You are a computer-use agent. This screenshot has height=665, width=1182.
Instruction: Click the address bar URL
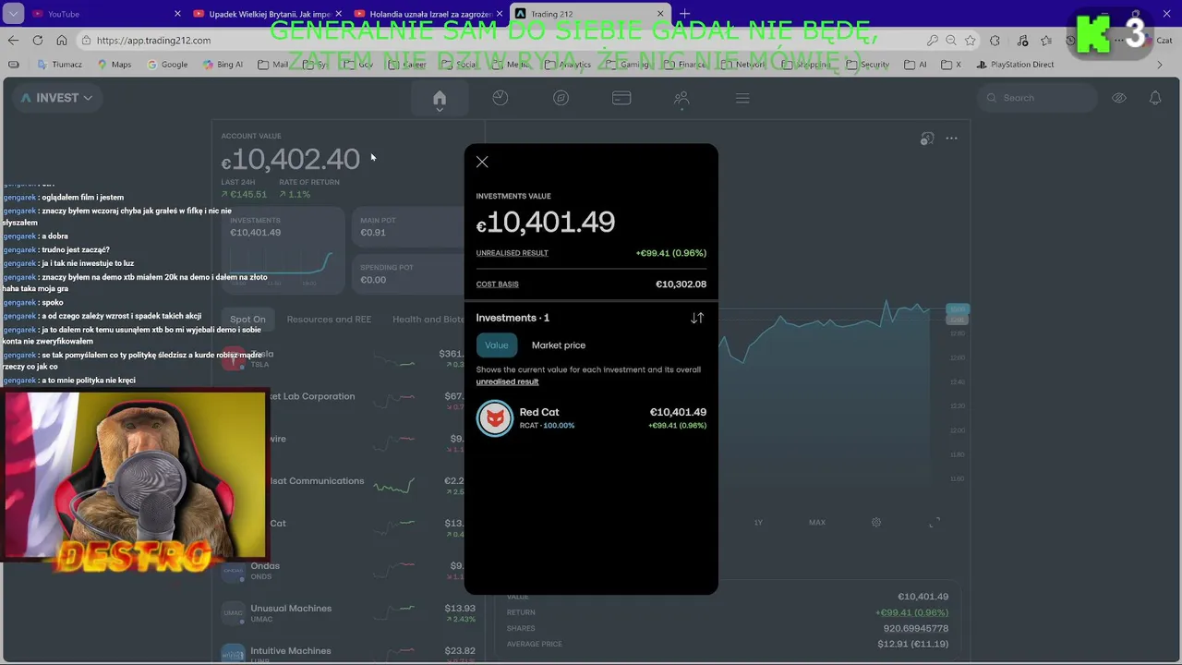[x=153, y=41]
